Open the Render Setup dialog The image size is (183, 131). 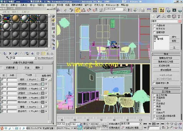point(168,10)
